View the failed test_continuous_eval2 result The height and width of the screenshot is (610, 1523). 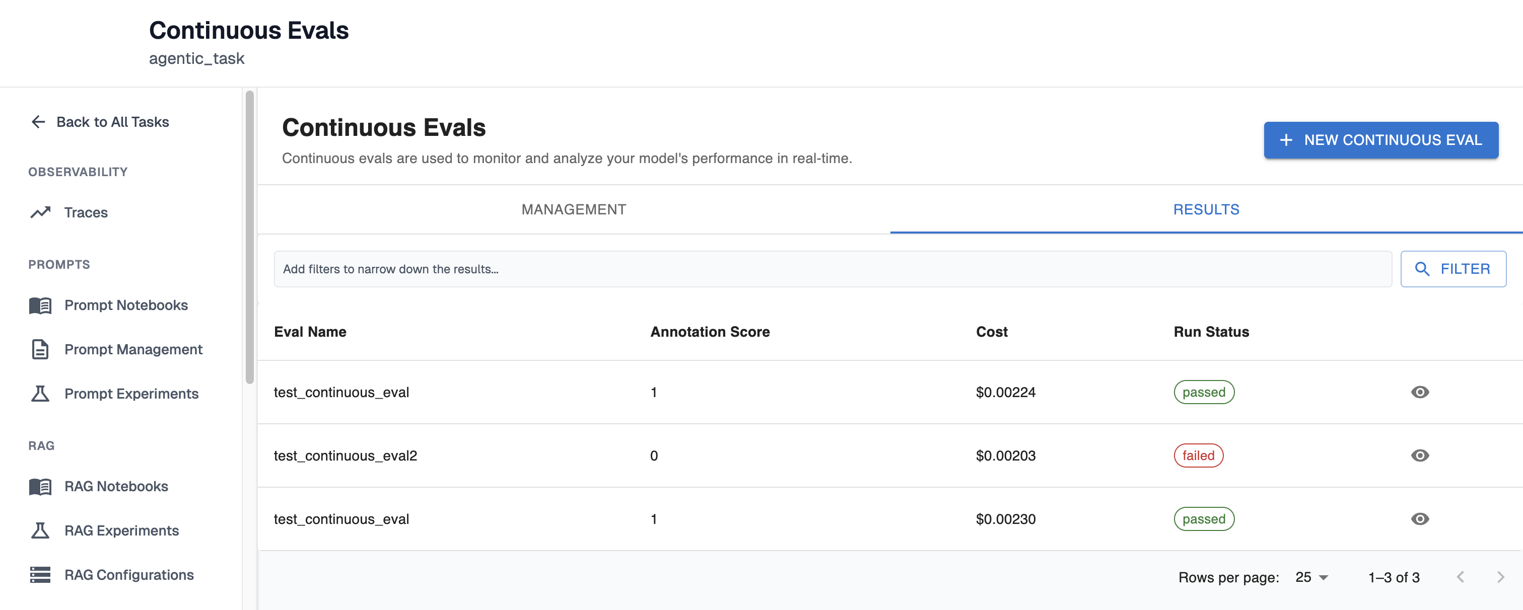tap(1420, 455)
